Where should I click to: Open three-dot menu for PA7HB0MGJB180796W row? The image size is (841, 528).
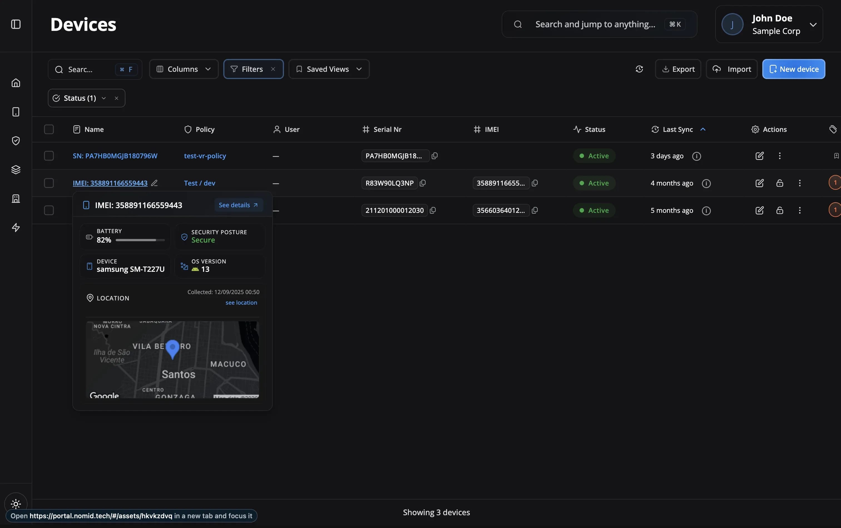pos(780,156)
